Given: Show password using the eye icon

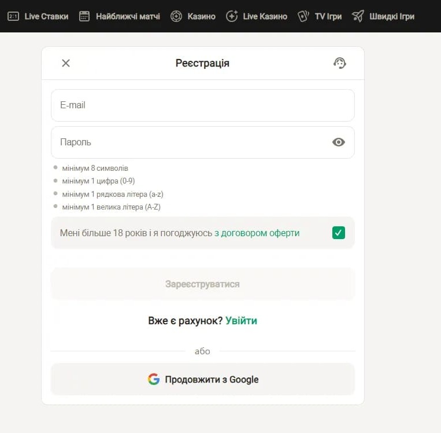Looking at the screenshot, I should (x=339, y=142).
